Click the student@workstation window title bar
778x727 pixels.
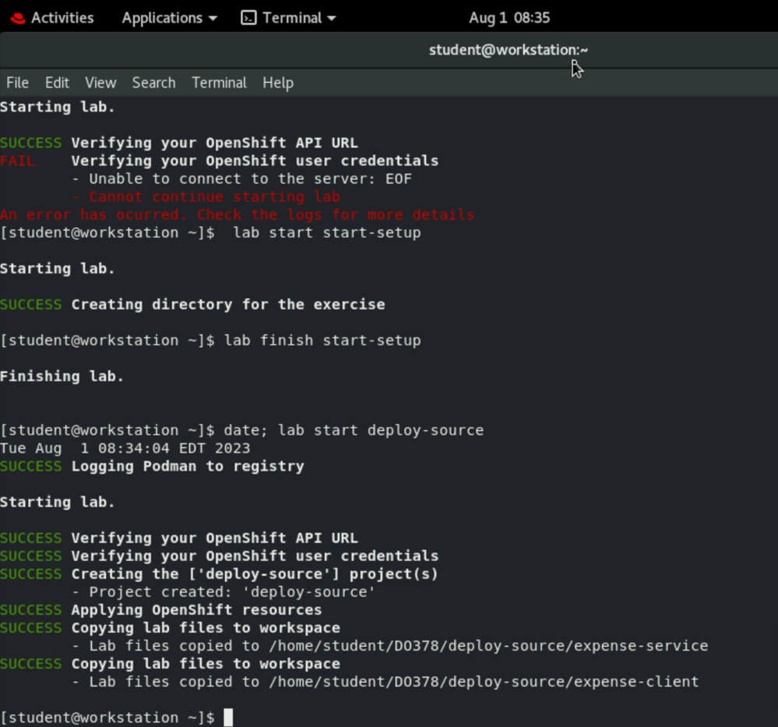[x=508, y=50]
